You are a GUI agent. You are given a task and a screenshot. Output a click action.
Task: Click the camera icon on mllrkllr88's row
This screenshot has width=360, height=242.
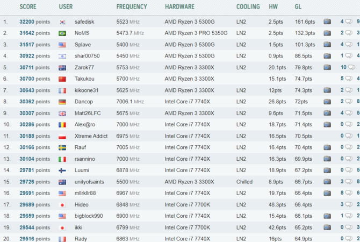tap(327, 193)
